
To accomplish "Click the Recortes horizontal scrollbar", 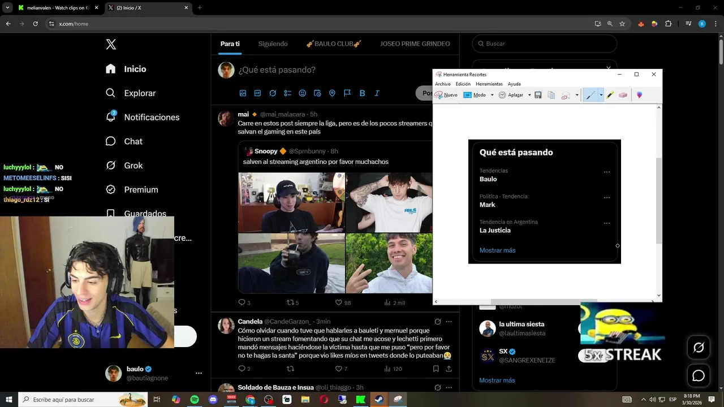I will tap(544, 301).
